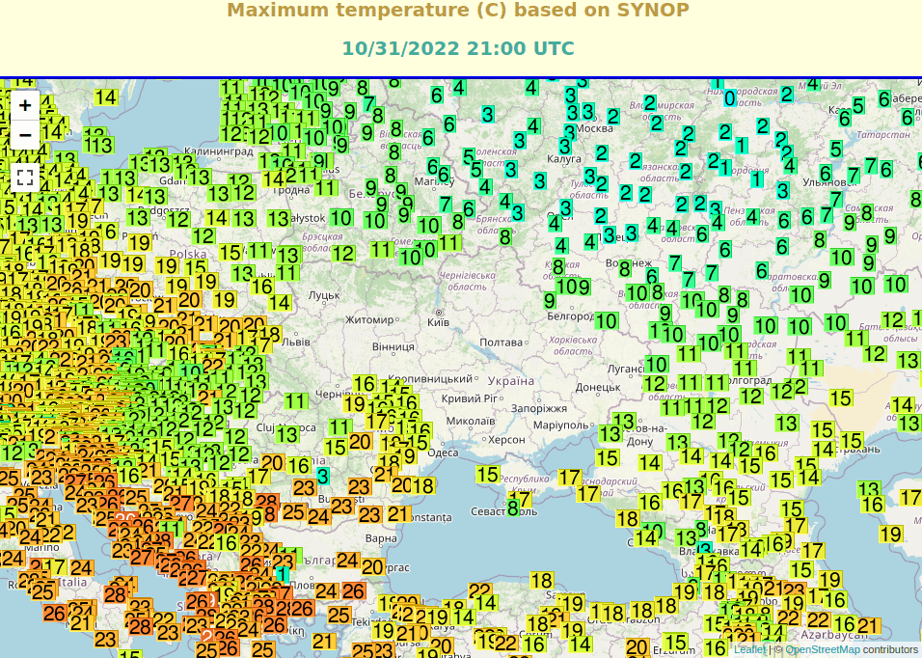Click the cyan 3 marker in Romania
The height and width of the screenshot is (658, 922).
pyautogui.click(x=323, y=476)
